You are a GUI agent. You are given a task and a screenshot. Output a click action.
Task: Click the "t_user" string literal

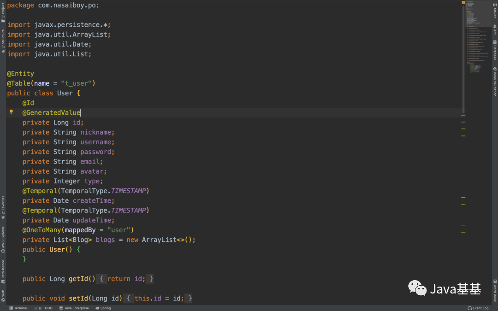(76, 83)
